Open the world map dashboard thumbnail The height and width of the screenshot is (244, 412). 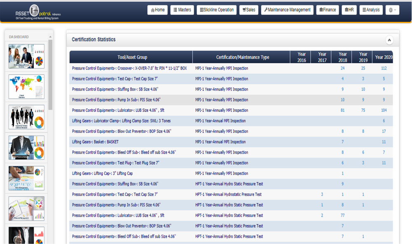point(26,87)
